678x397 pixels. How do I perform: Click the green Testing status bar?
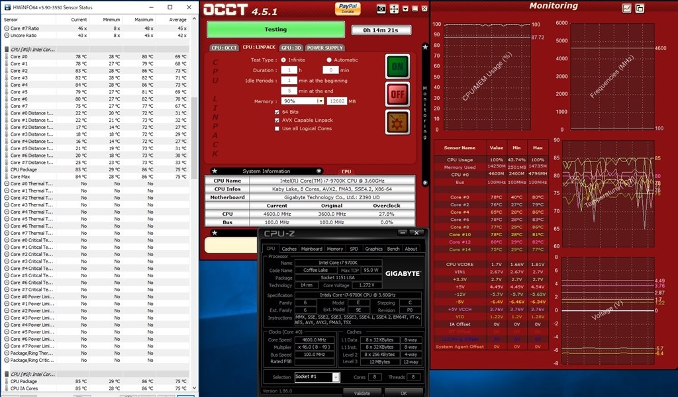point(276,29)
